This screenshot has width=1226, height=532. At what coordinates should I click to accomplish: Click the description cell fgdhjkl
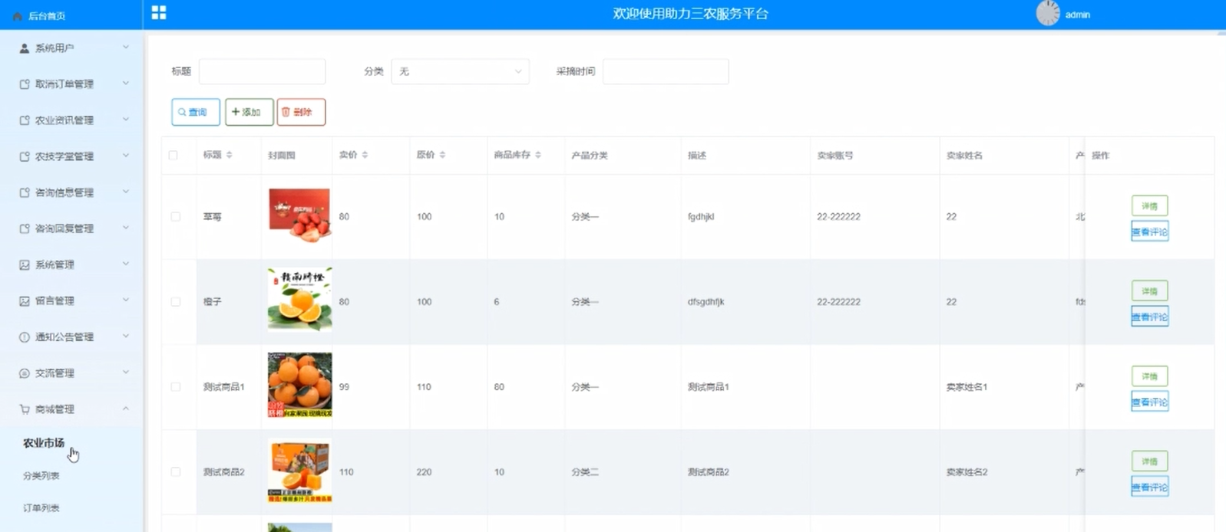[x=701, y=217]
